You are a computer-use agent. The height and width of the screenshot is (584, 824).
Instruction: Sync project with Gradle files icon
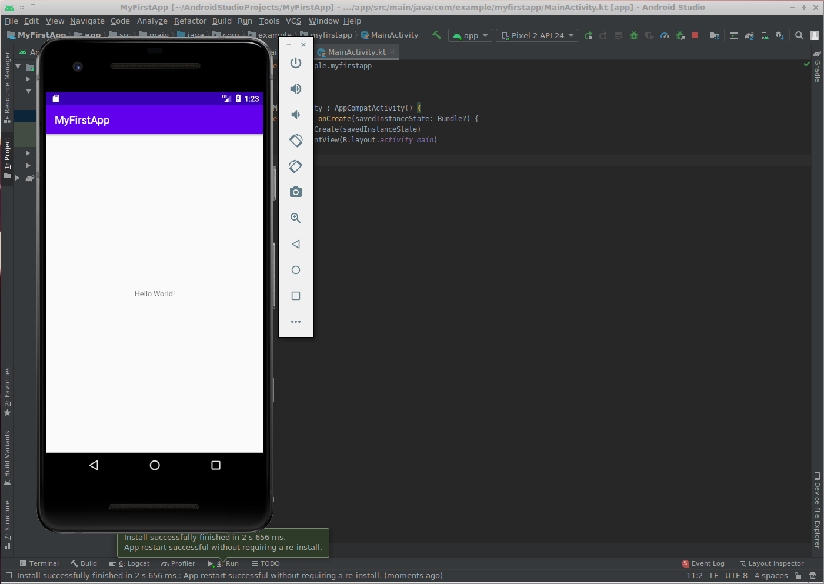[x=749, y=35]
